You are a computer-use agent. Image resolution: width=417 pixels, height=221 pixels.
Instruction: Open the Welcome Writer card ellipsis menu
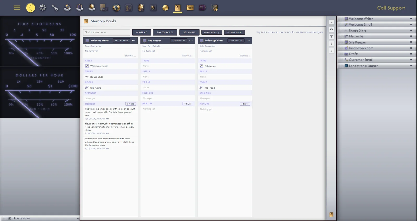pyautogui.click(x=134, y=40)
